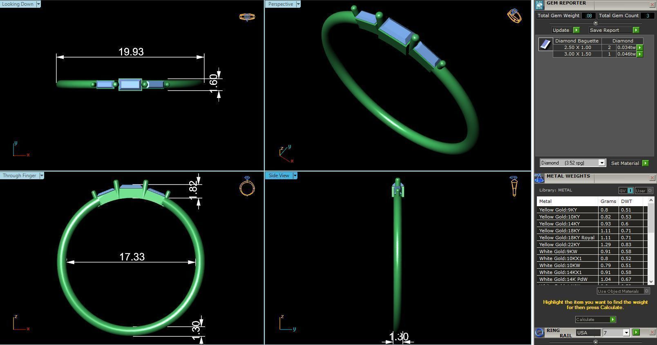Toggle GV library option
Viewport: 657px width, 345px height.
[626, 191]
